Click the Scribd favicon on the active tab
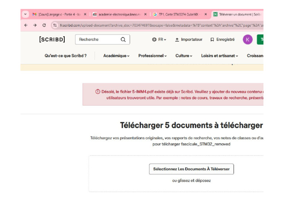The image size is (284, 201). point(215,14)
